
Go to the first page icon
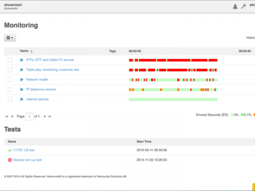click(6, 116)
